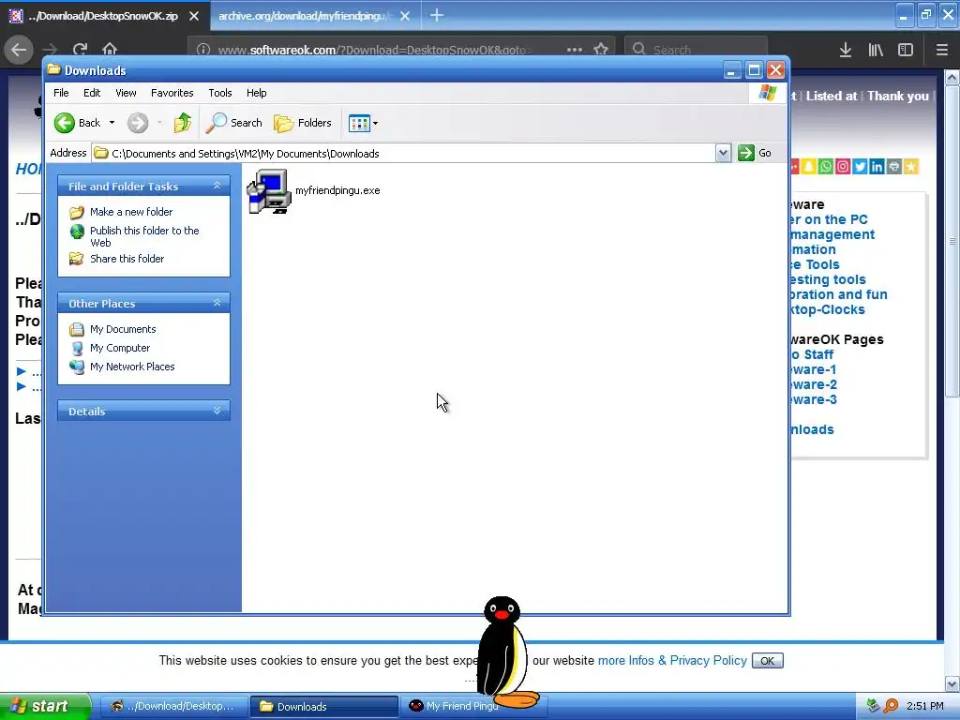The height and width of the screenshot is (720, 960).
Task: Open the Search pane in Explorer
Action: pos(233,123)
